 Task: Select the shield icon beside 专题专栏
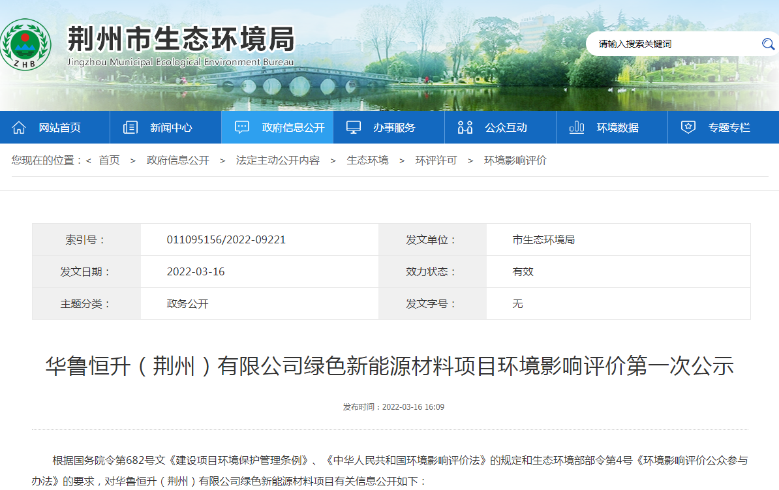tap(688, 127)
